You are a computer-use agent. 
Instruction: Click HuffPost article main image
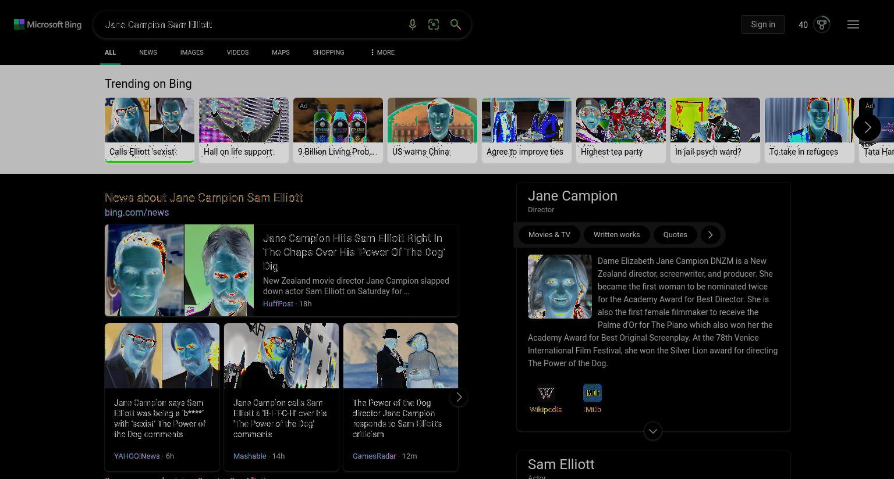coord(179,270)
